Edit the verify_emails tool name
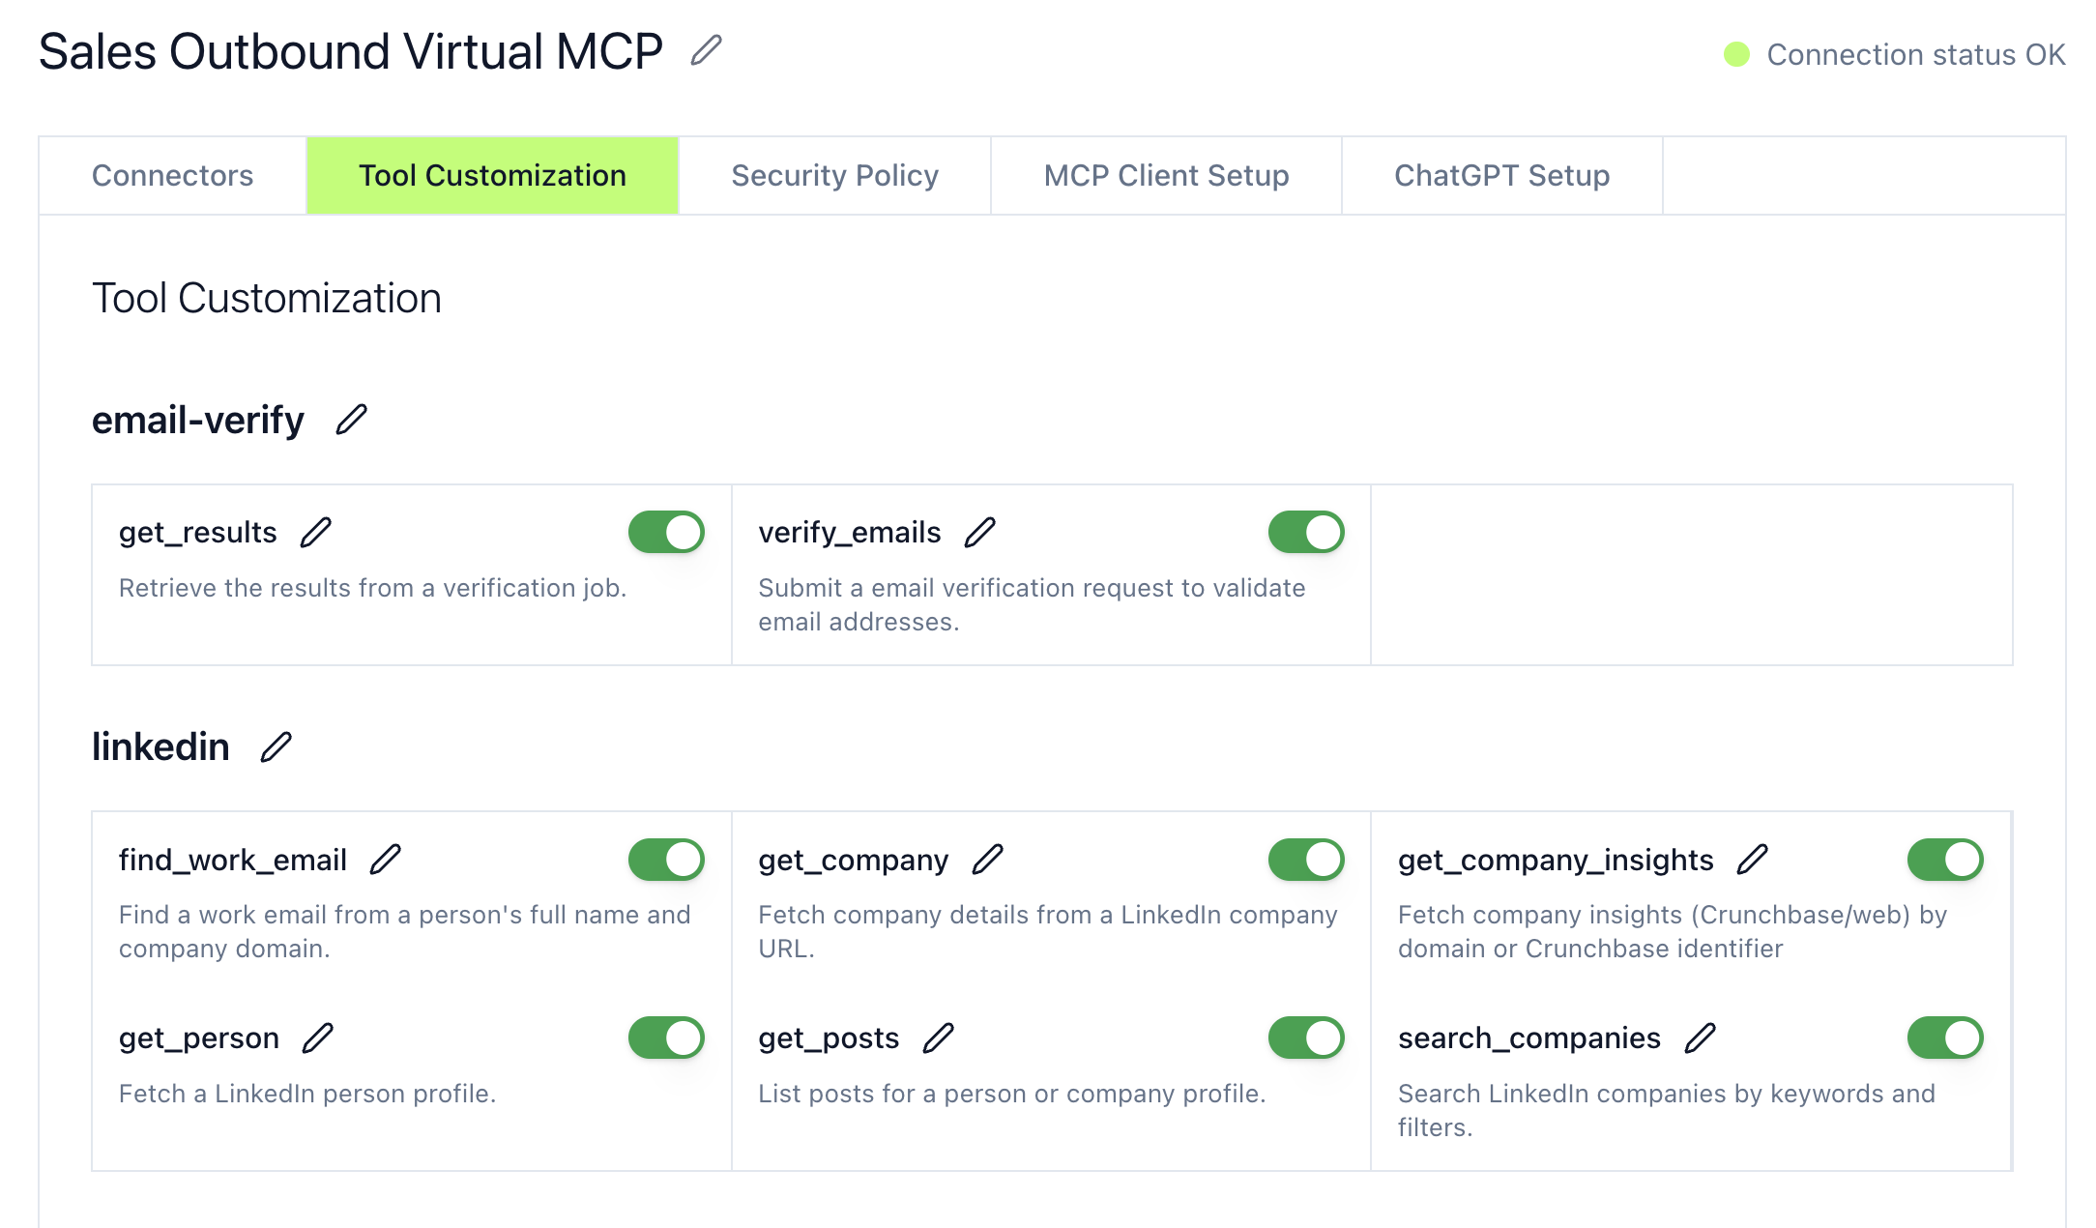This screenshot has height=1228, width=2096. click(x=983, y=531)
